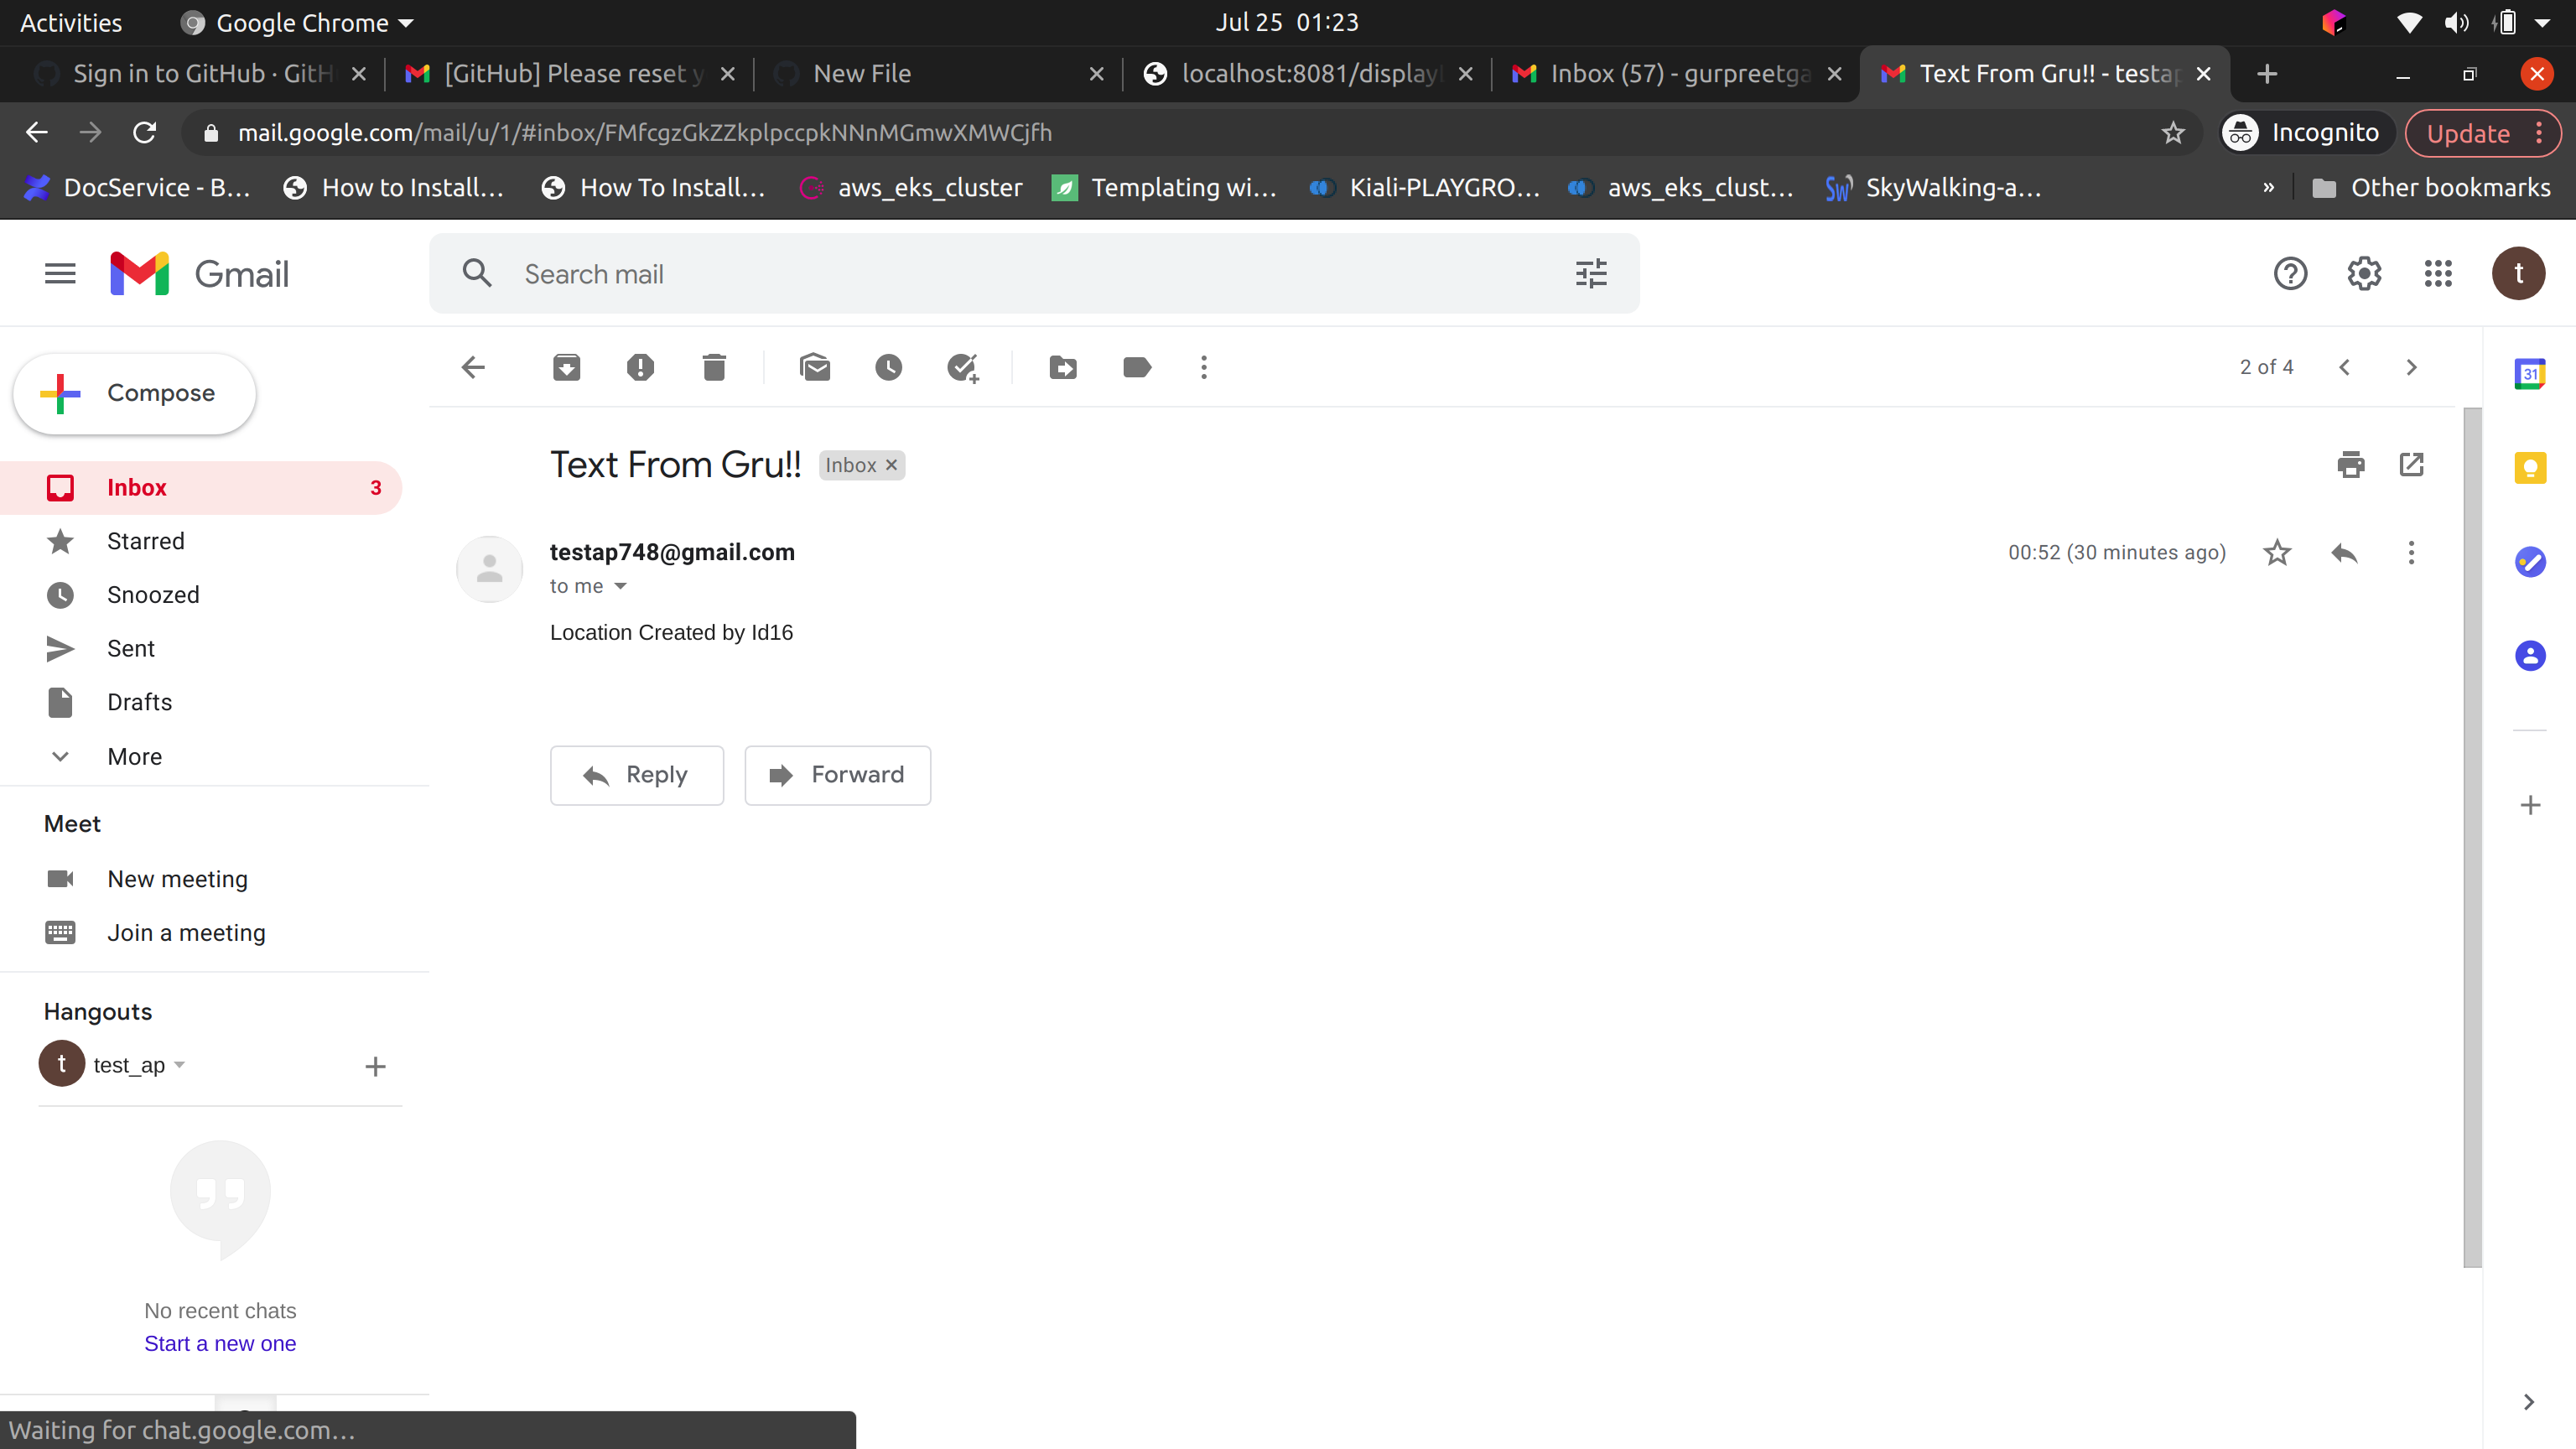The width and height of the screenshot is (2576, 1449).
Task: Archive the open email
Action: click(565, 367)
